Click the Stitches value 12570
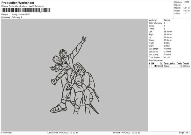 (186, 2)
